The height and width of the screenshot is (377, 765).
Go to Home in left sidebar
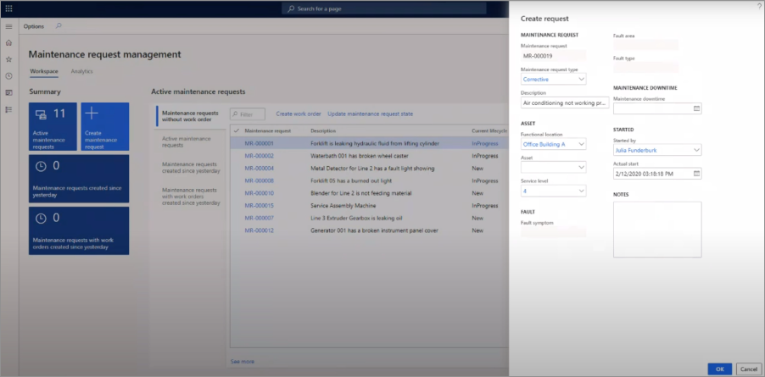8,43
